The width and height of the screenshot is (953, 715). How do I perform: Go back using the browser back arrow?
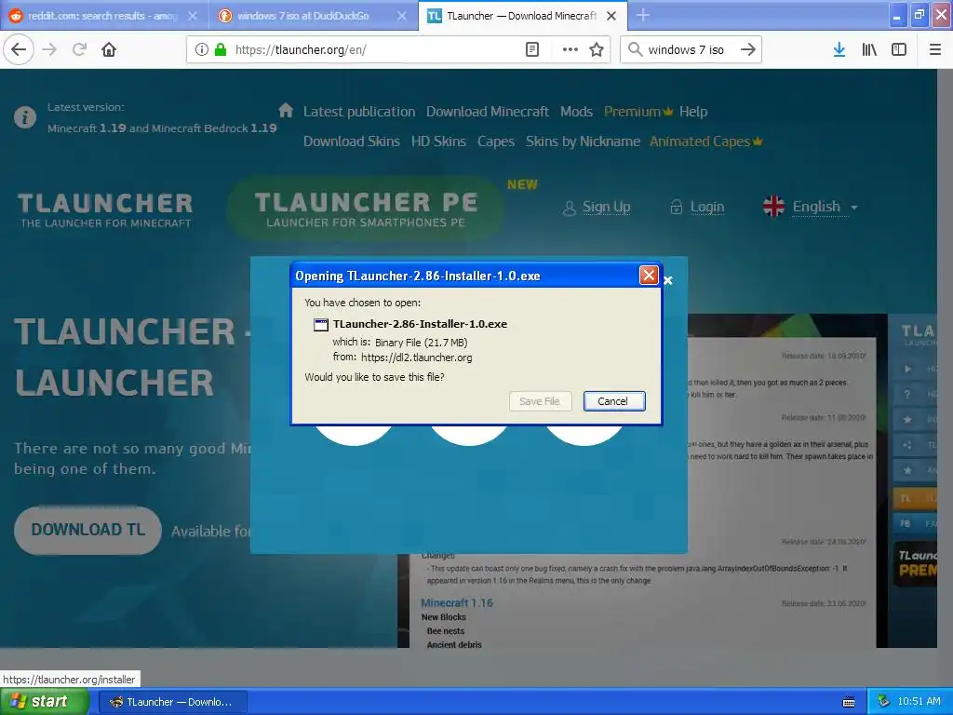[19, 49]
